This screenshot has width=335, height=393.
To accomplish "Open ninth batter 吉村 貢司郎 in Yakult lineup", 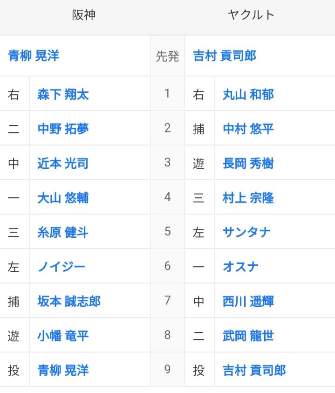I will pyautogui.click(x=254, y=370).
